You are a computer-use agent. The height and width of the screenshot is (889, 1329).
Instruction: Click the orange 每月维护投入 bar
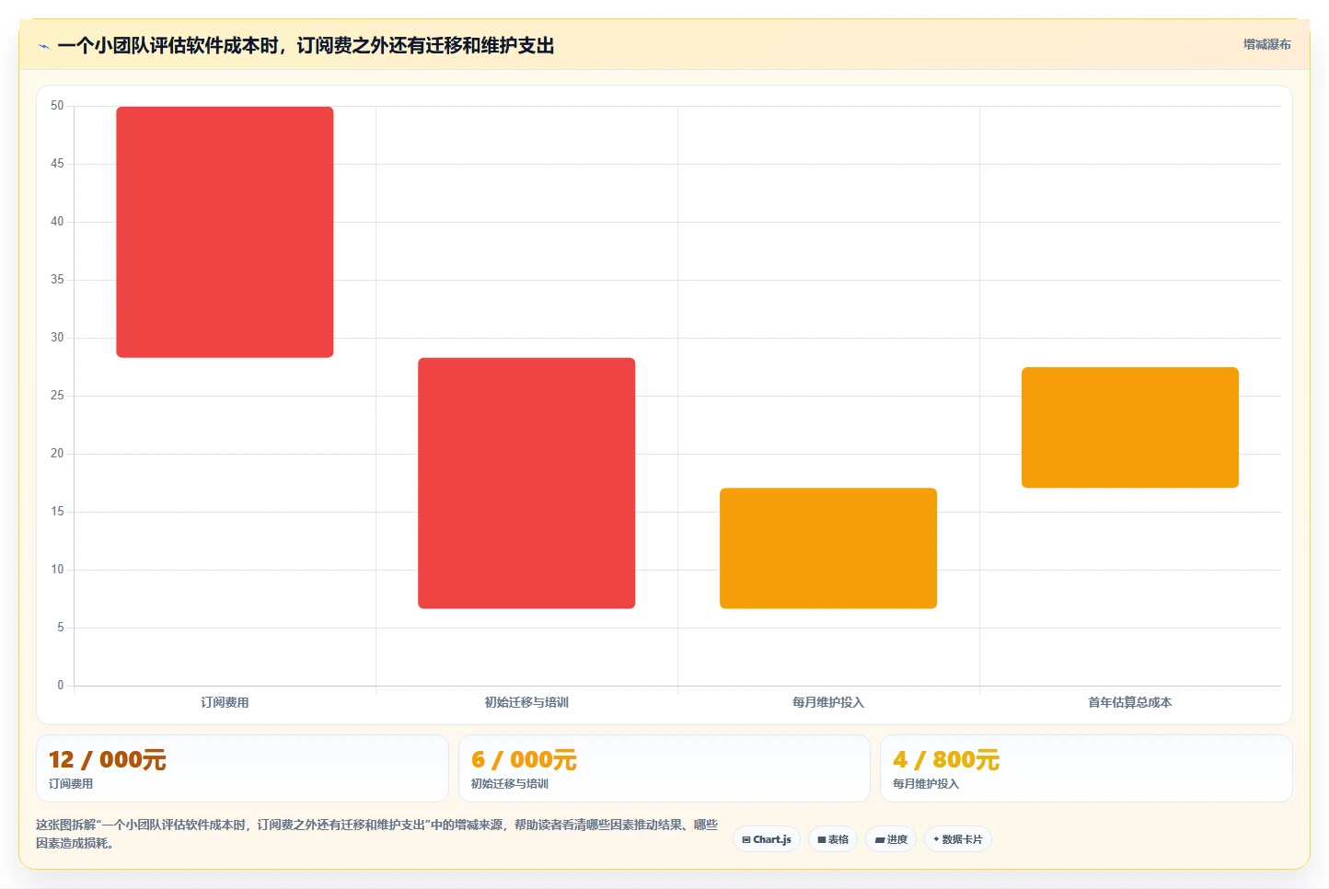tap(828, 548)
